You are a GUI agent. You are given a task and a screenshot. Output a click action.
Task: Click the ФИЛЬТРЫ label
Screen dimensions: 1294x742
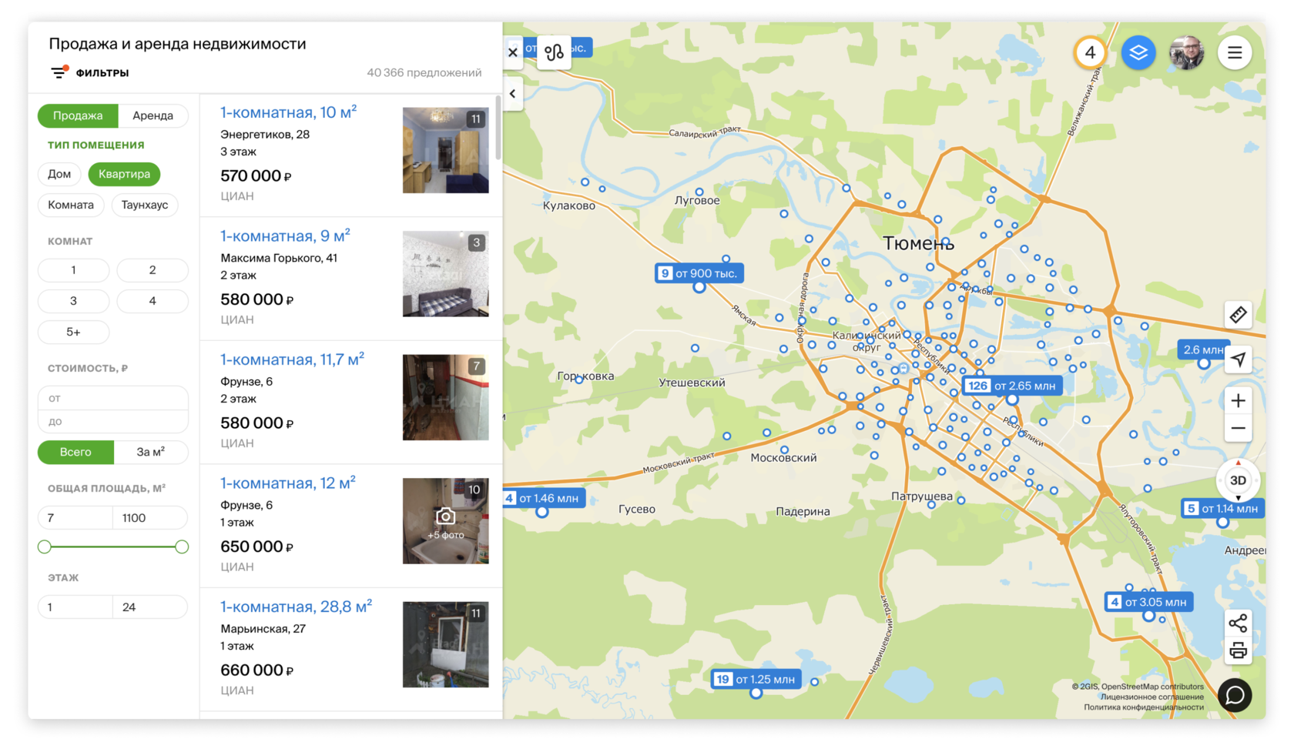(102, 72)
